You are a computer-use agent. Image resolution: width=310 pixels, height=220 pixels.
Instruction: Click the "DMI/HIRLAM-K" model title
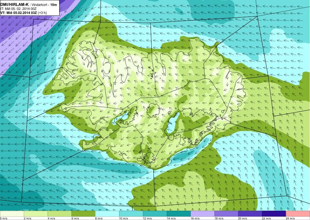[15, 5]
